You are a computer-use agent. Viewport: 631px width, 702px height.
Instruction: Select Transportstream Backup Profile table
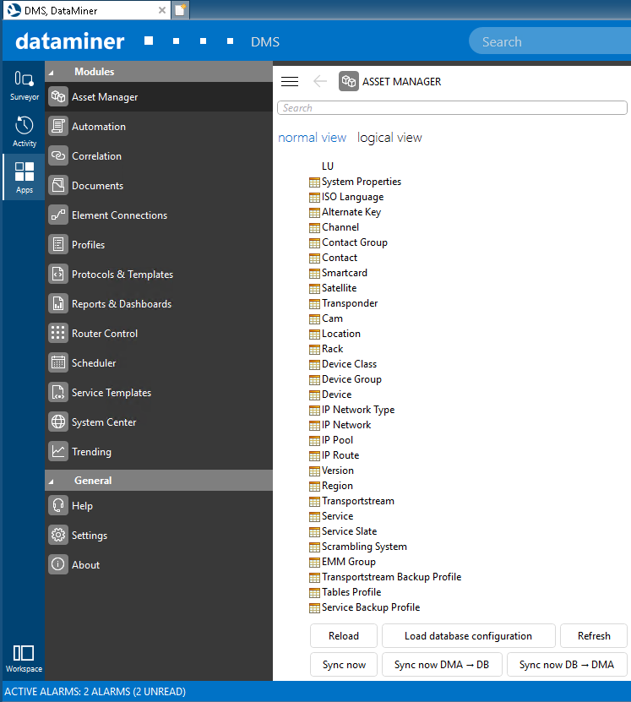coord(391,578)
